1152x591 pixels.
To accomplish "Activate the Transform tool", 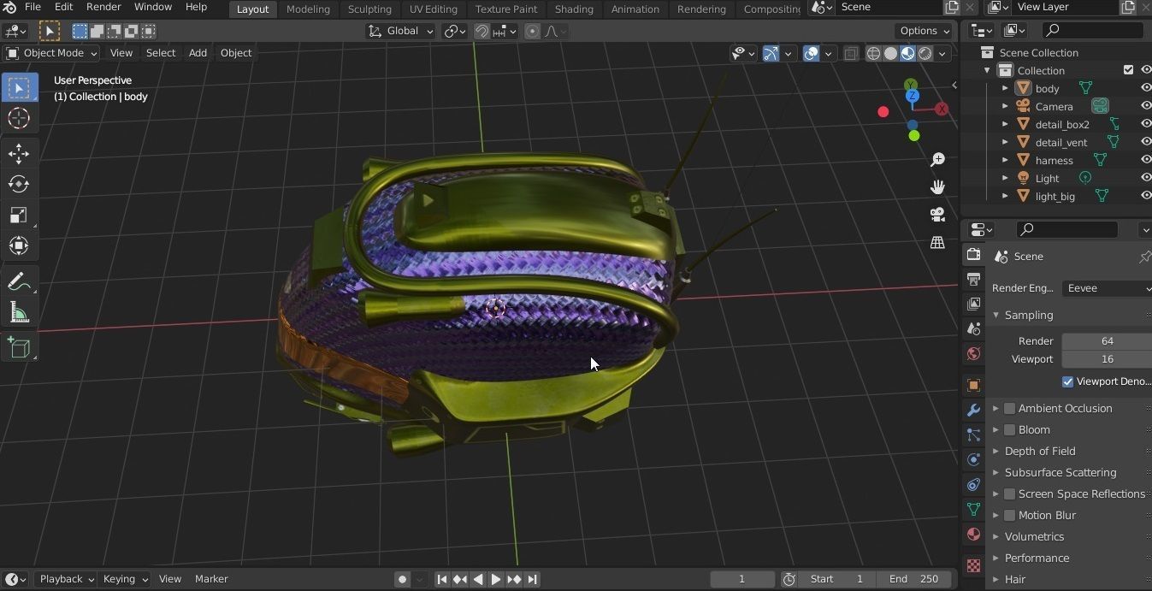I will (x=19, y=245).
